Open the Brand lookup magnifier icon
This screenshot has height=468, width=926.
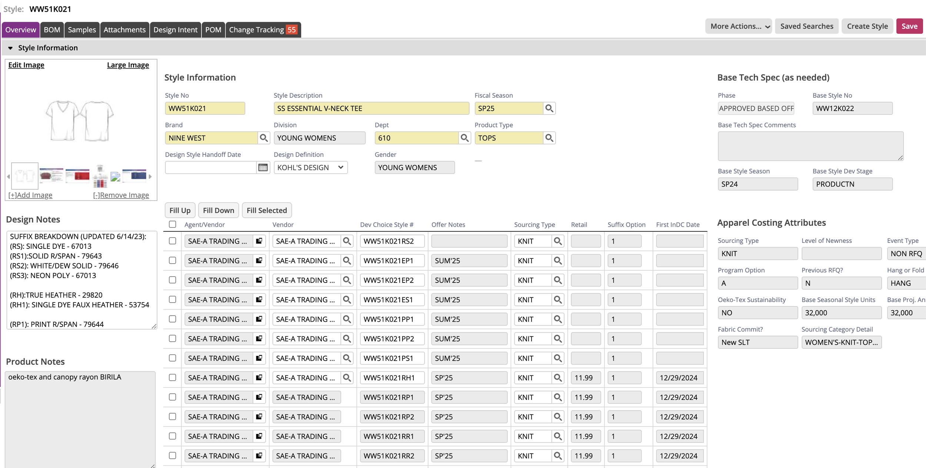click(x=263, y=138)
